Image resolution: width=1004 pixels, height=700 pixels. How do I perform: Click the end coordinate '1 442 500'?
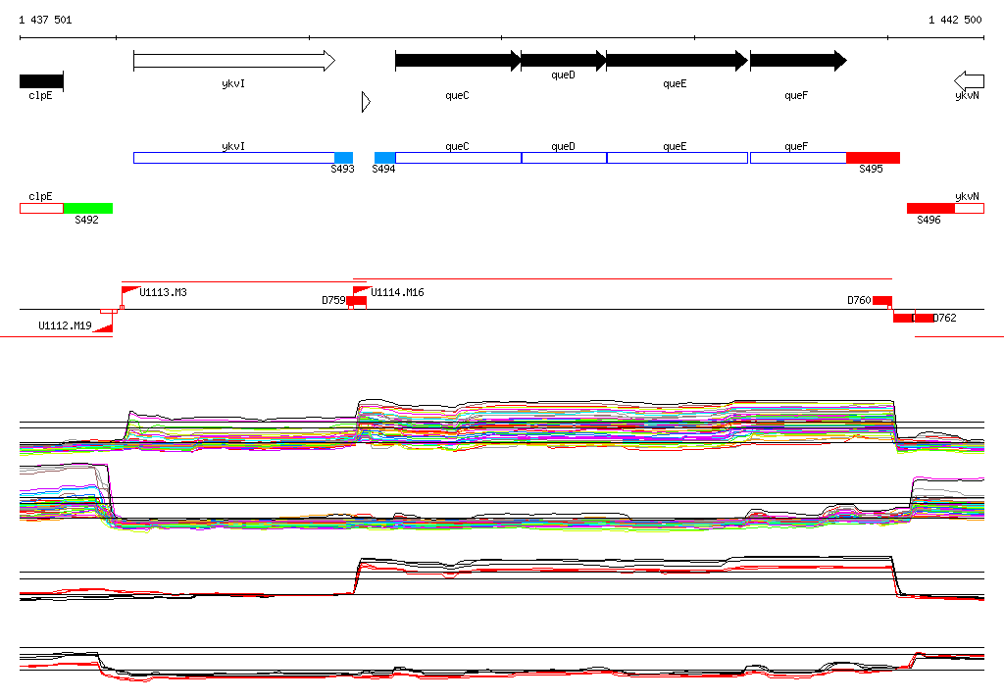955,20
